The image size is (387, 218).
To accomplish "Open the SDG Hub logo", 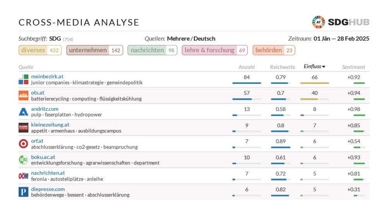I will coord(341,22).
